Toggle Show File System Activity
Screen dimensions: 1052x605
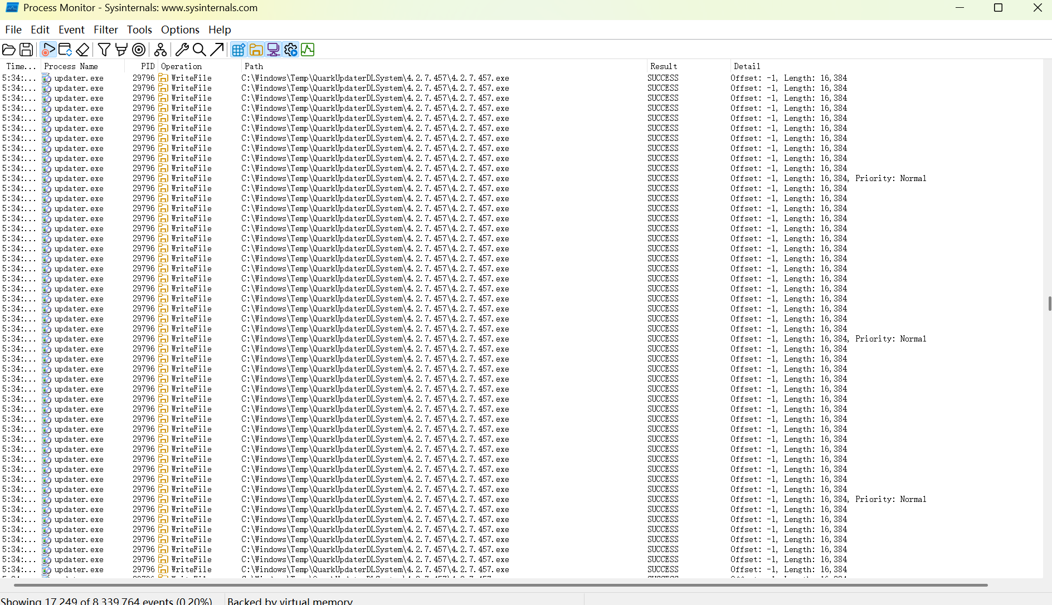coord(256,50)
